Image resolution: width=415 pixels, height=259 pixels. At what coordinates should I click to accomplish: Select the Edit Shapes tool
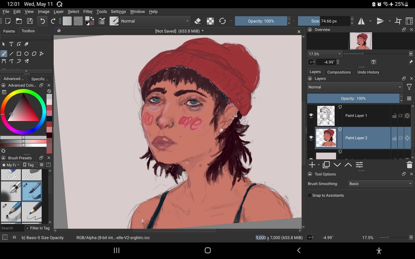pyautogui.click(x=19, y=44)
